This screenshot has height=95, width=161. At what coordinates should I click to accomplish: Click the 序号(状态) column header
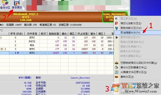pyautogui.click(x=17, y=34)
